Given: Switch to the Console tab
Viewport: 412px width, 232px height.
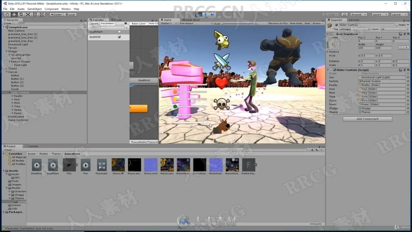Looking at the screenshot, I should (x=32, y=146).
